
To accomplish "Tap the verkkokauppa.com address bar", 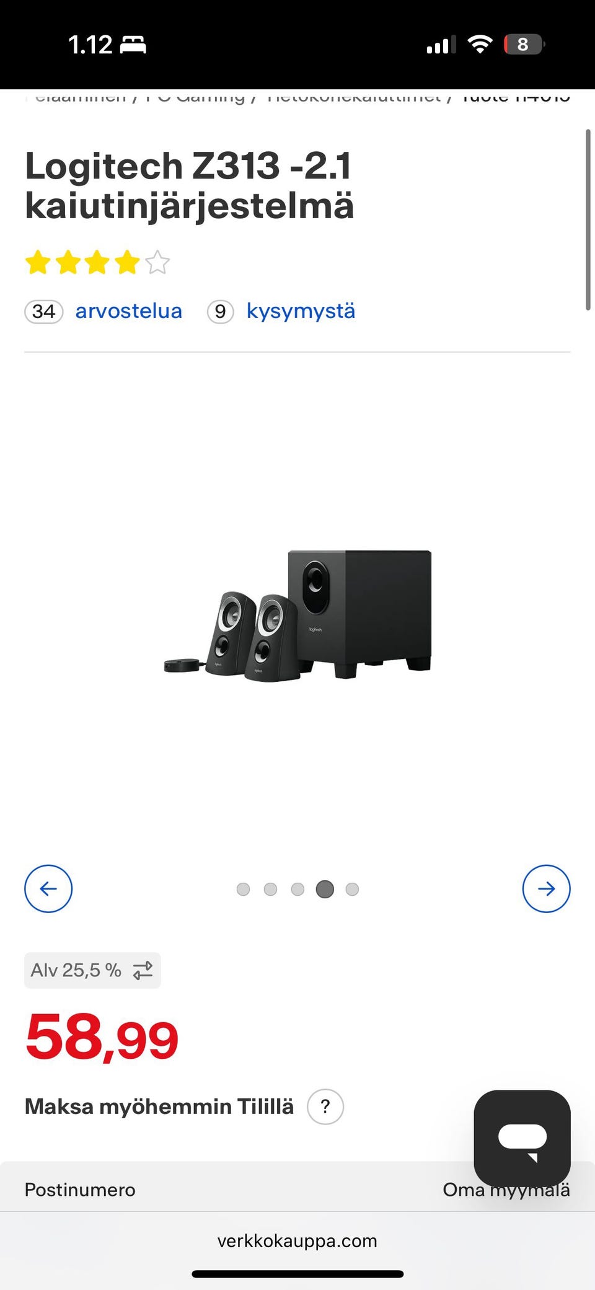I will [x=297, y=1240].
